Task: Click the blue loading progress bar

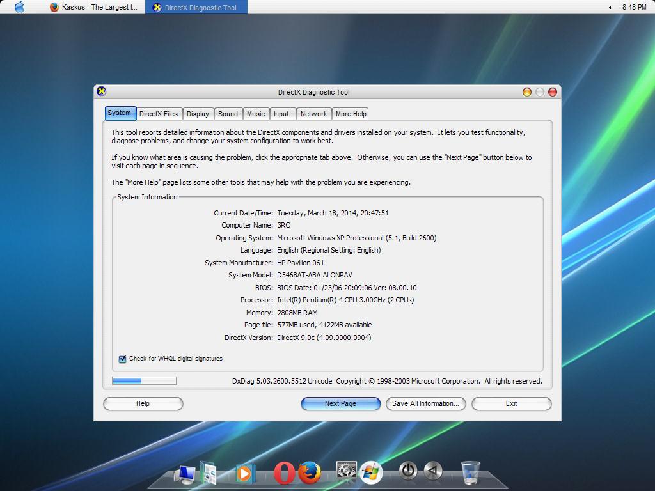Action: click(x=144, y=380)
